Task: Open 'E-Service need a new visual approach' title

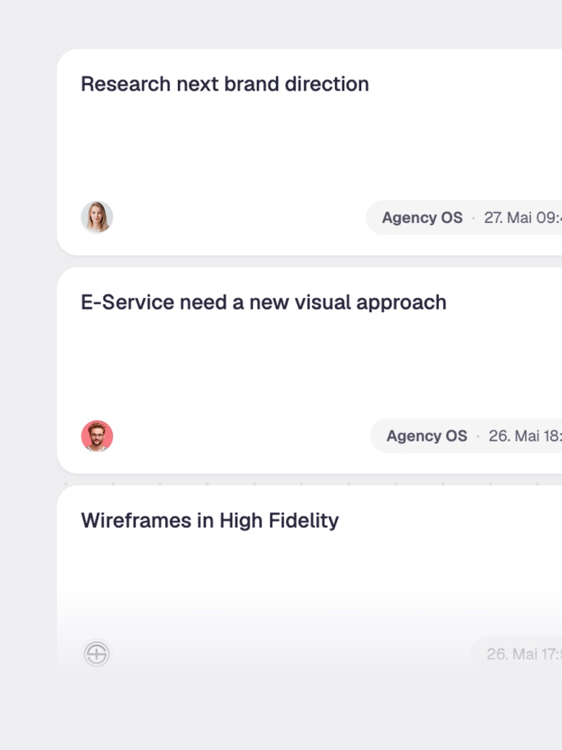Action: point(263,303)
